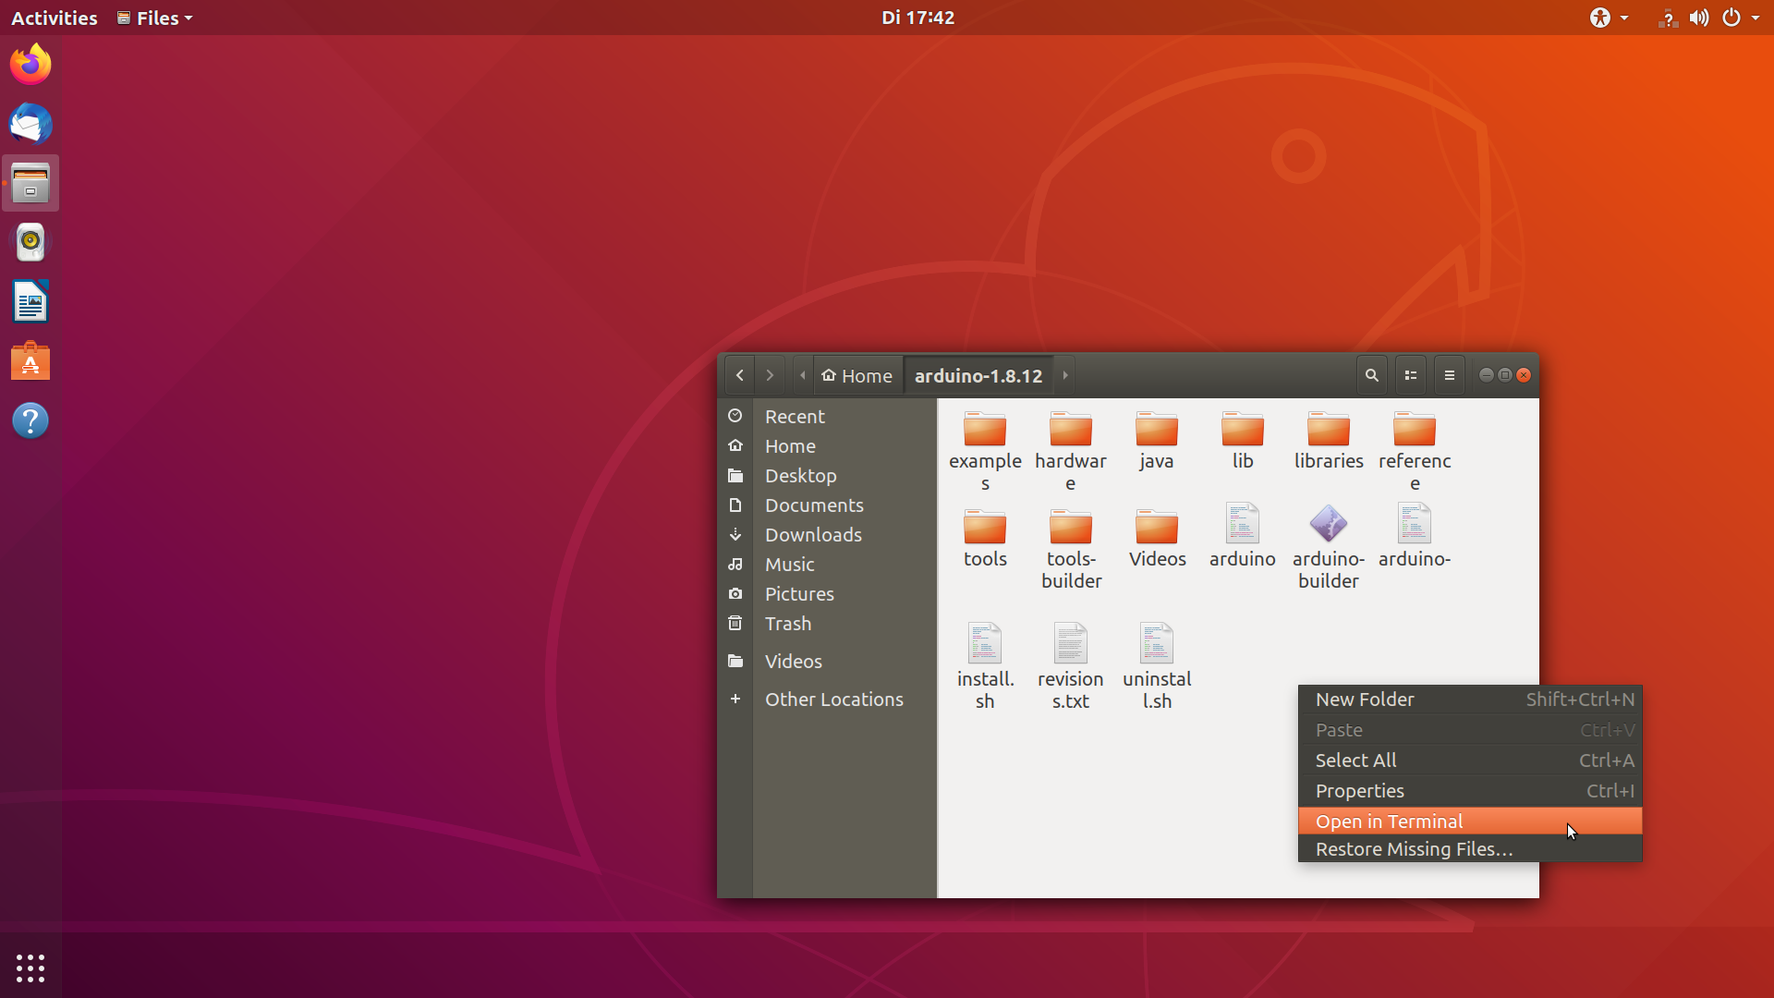Screen dimensions: 1774x998
Task: Open Documents in the sidebar
Action: tap(827, 505)
